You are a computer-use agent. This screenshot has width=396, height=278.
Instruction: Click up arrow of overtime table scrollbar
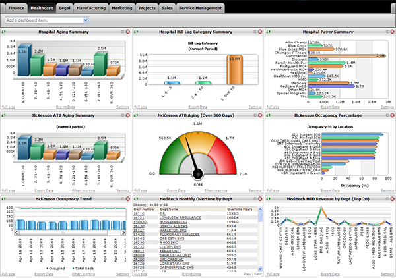[260, 209]
